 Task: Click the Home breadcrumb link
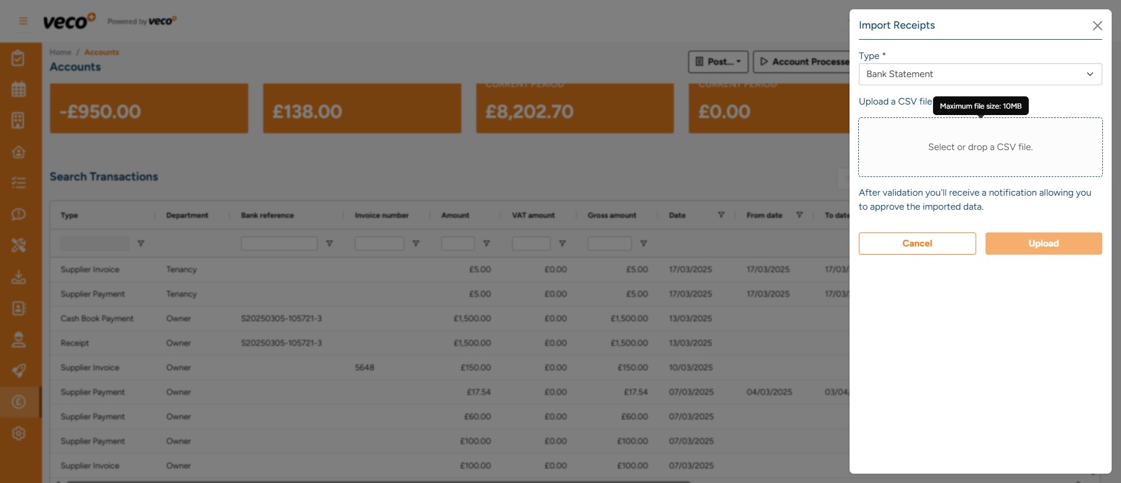tap(60, 53)
